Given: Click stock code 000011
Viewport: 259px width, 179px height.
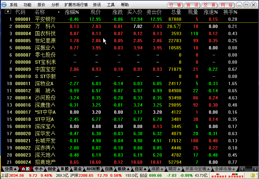Looking at the screenshot, I should tap(23, 83).
